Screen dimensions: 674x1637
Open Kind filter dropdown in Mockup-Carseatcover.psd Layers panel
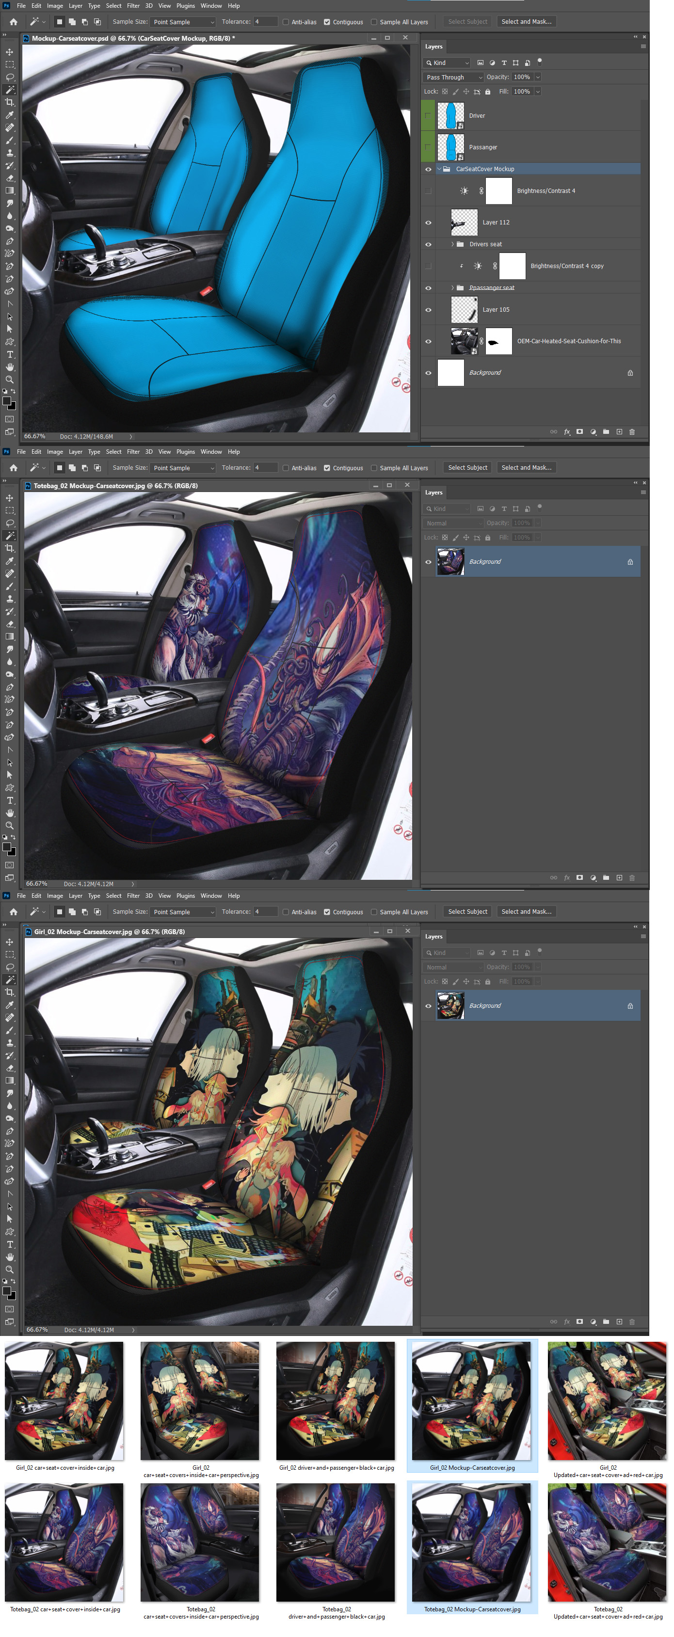coord(447,63)
